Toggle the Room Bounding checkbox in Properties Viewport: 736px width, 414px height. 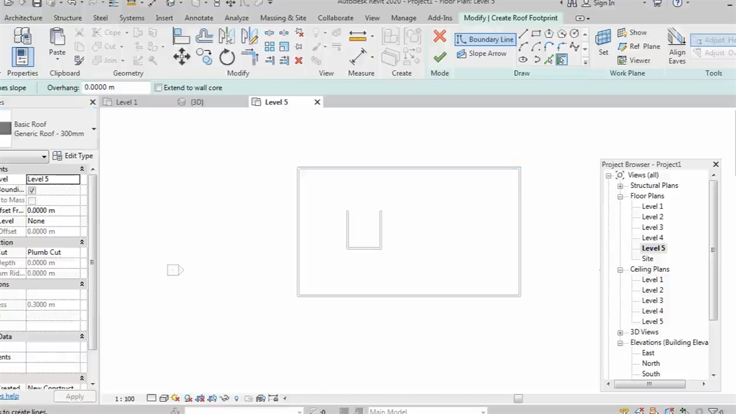point(32,190)
